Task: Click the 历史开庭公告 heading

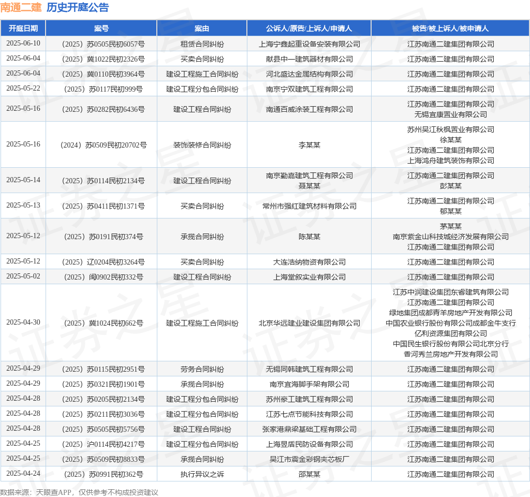Action: pyautogui.click(x=78, y=7)
